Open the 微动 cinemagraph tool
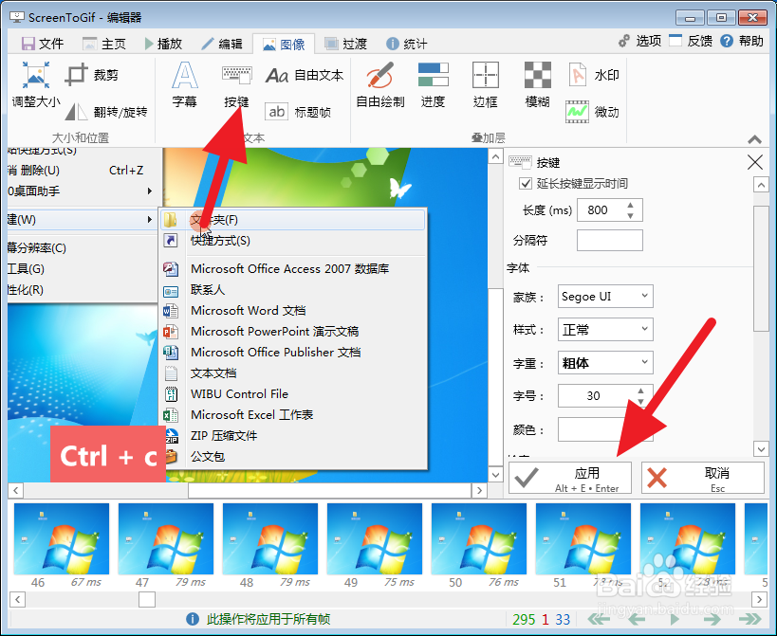Image resolution: width=777 pixels, height=636 pixels. pos(593,112)
